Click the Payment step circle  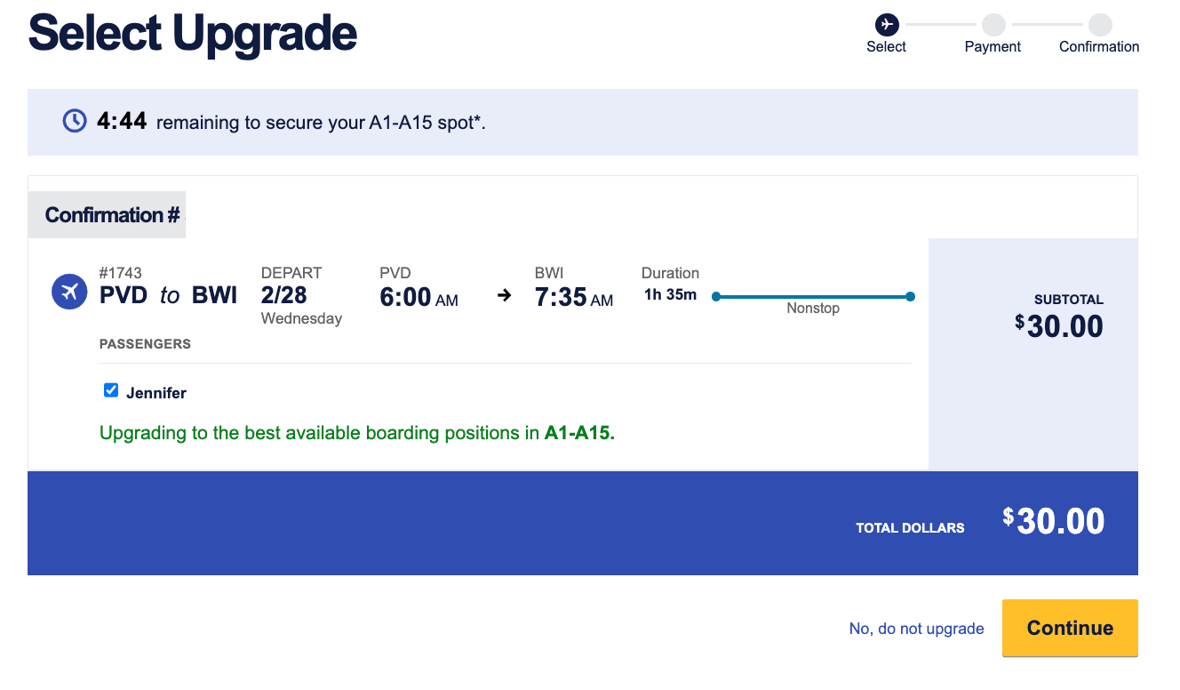pos(993,24)
